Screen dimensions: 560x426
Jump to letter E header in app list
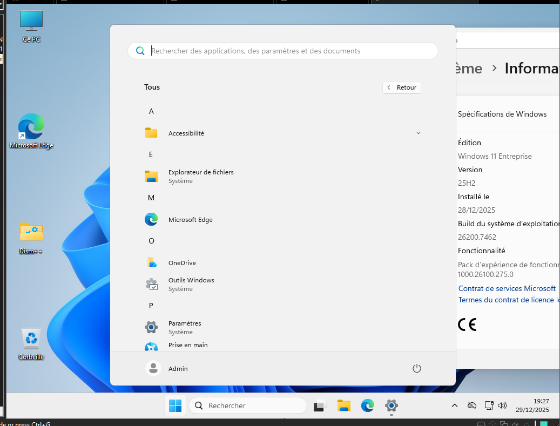pos(151,154)
